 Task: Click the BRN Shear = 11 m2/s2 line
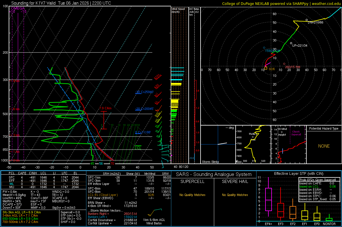pyautogui.click(x=112, y=203)
